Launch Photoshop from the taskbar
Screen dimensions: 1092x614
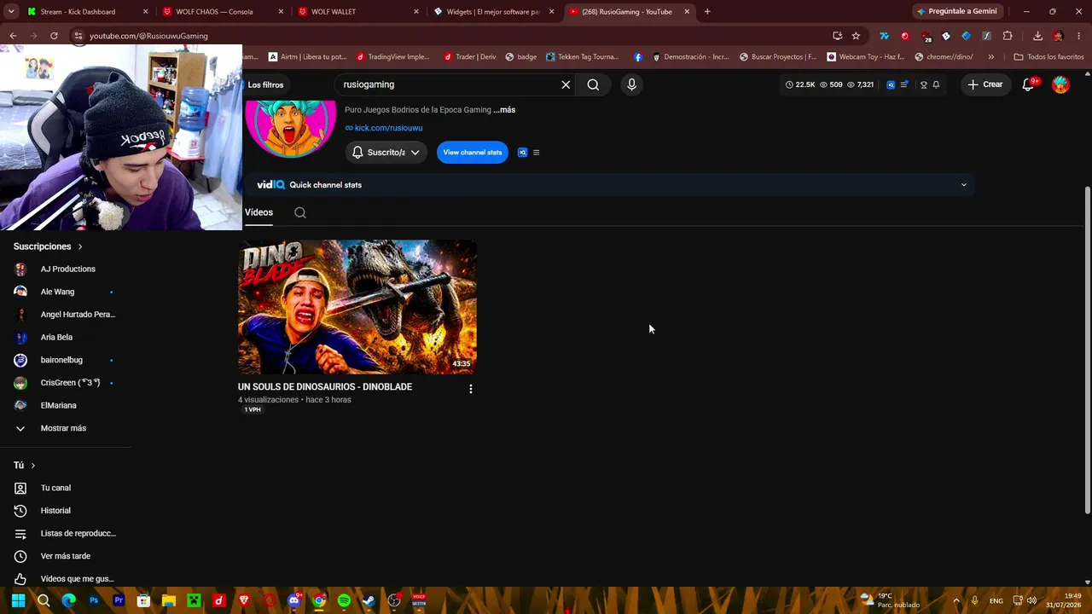click(94, 600)
